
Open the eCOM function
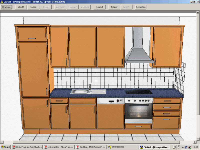[x=21, y=7]
